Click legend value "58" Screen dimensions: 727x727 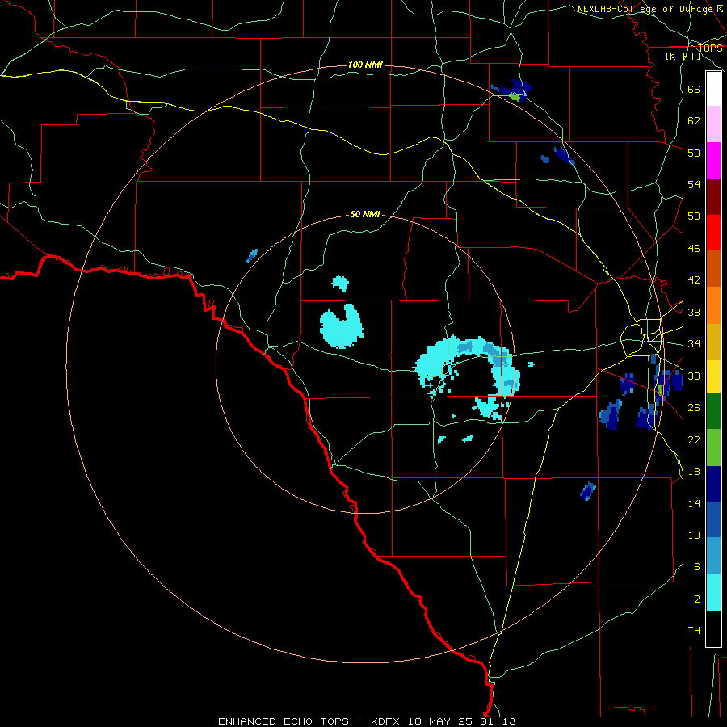click(x=694, y=153)
